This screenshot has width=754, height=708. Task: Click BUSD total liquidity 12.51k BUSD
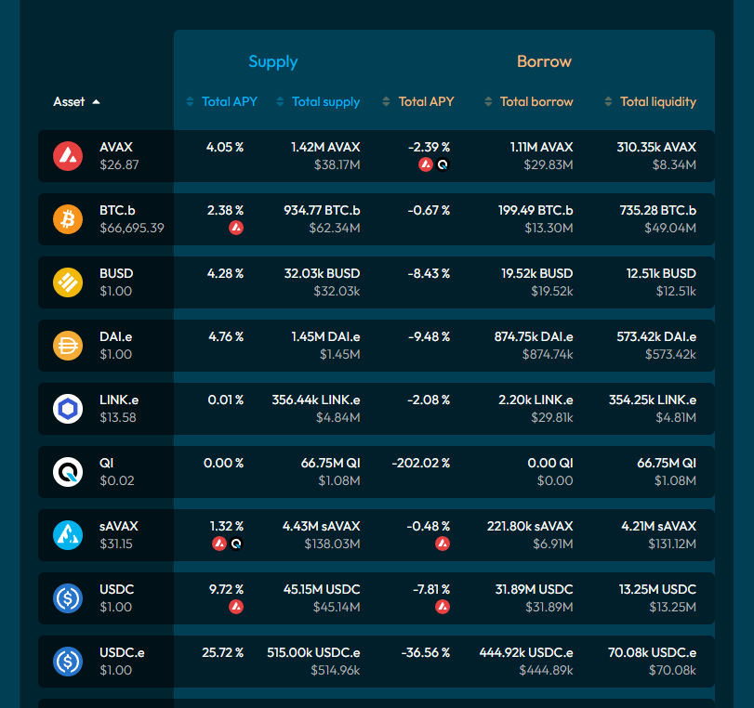(661, 273)
